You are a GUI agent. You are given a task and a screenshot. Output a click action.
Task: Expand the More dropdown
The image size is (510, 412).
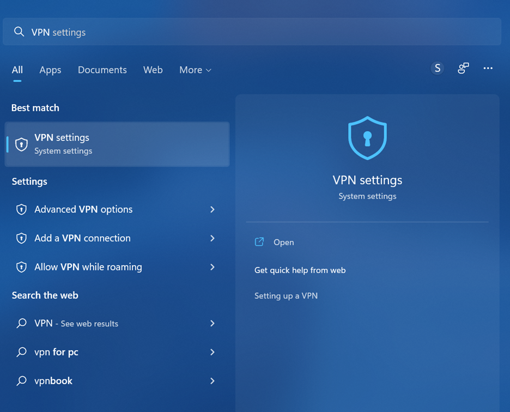195,70
